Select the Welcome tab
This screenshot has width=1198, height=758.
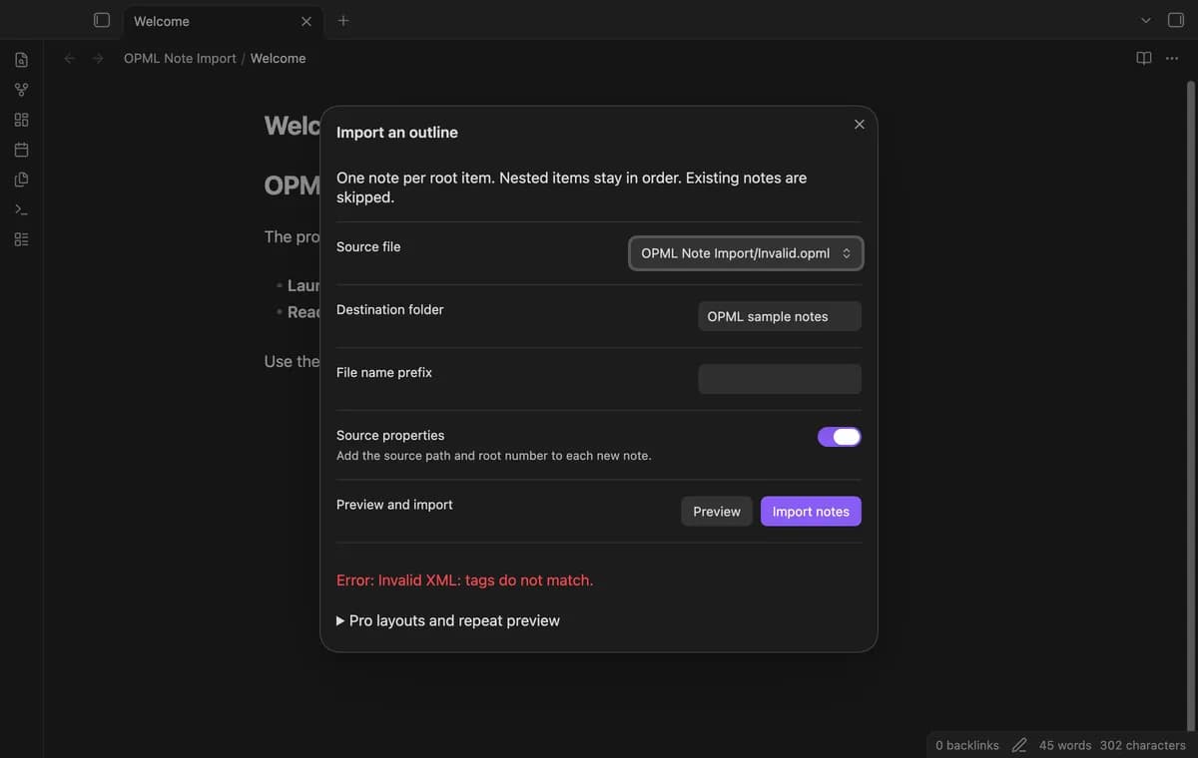click(x=222, y=21)
